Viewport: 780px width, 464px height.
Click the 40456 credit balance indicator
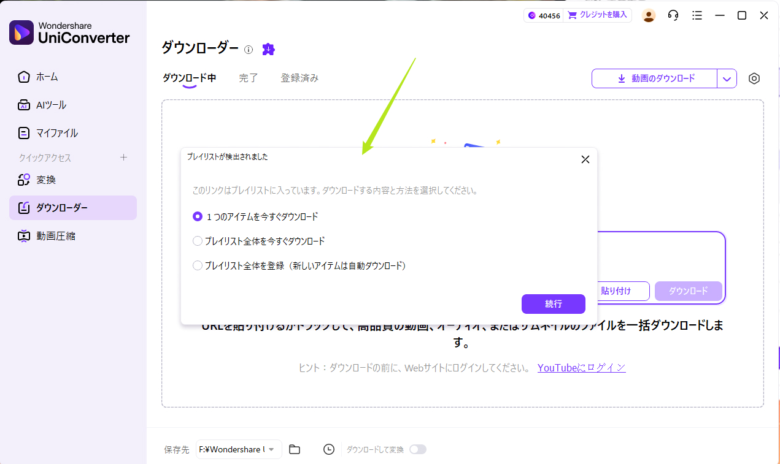pyautogui.click(x=543, y=15)
